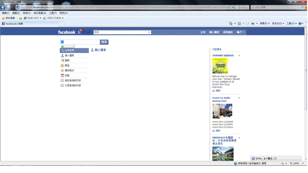Open the 網頁(P) command bar menu

[x=265, y=23]
